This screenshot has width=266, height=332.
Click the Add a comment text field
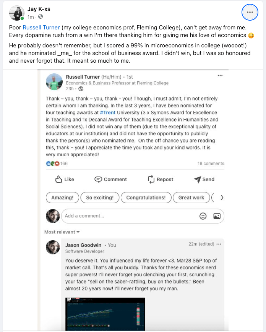coord(130,216)
